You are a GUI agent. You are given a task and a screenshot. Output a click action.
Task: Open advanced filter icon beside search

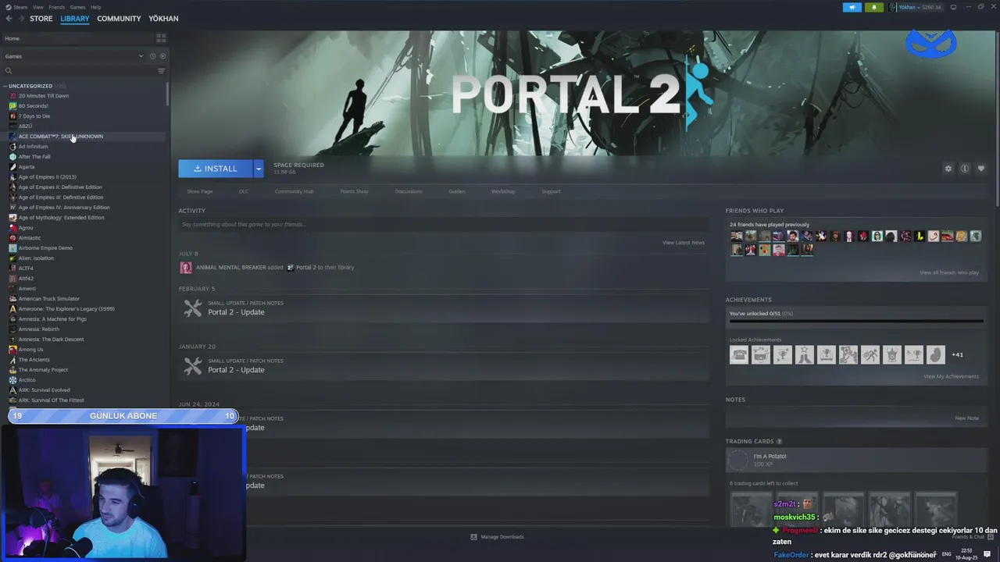coord(162,71)
